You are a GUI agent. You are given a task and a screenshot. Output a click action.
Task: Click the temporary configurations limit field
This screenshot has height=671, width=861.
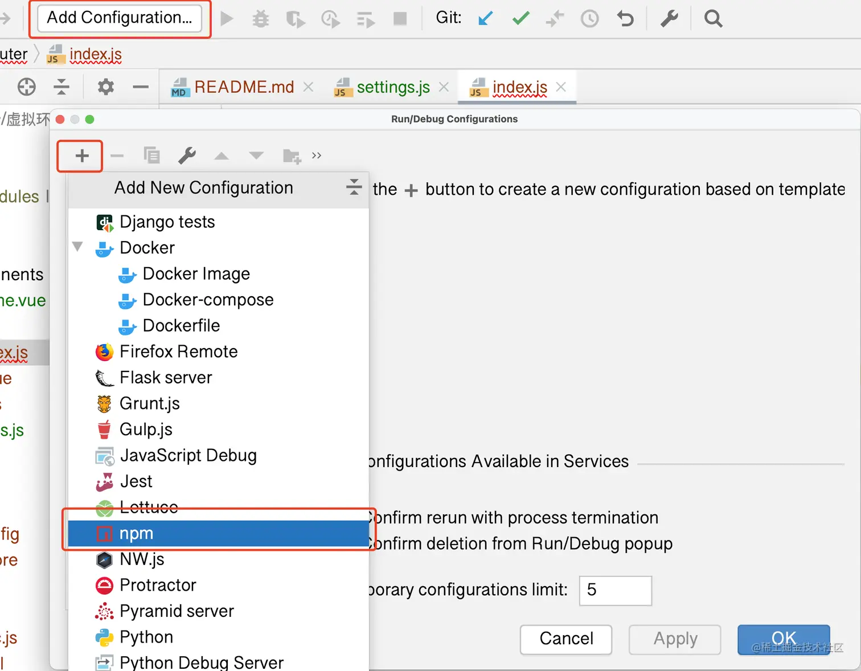[x=616, y=591]
